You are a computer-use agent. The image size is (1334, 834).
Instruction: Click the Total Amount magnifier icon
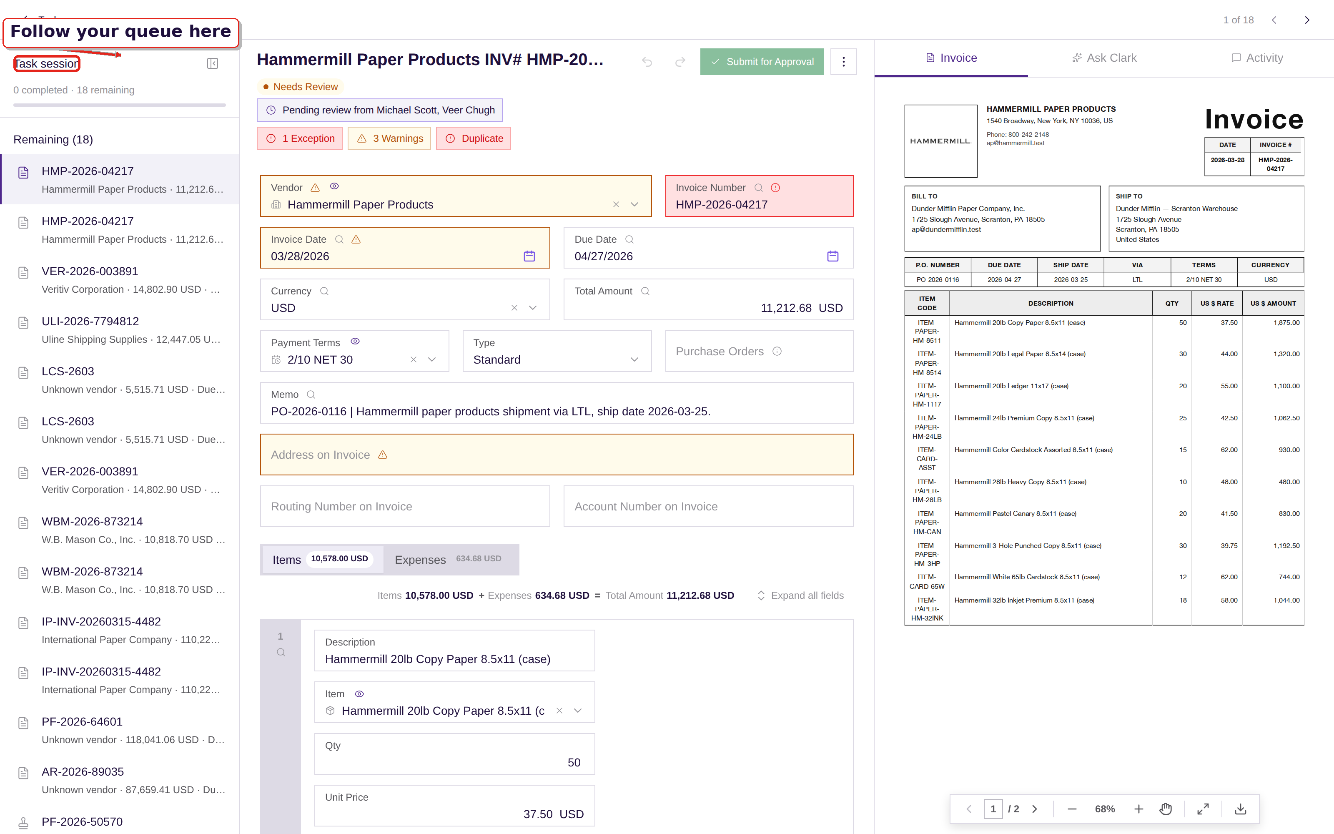[x=645, y=291]
